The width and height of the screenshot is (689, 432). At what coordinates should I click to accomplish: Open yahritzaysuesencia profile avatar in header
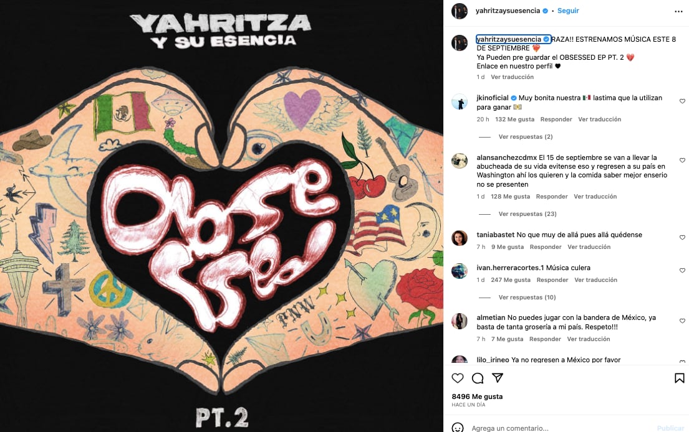(459, 11)
